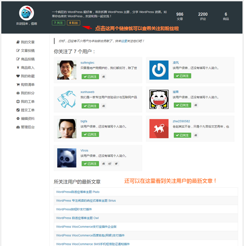The image size is (244, 246).
Task: Click the lifebuoy icon beside 我的工单
Action: coord(18,102)
